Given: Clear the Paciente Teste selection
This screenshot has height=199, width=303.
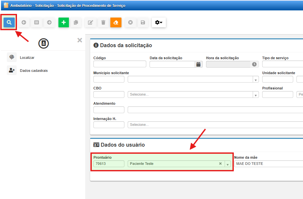Looking at the screenshot, I should pyautogui.click(x=220, y=164).
